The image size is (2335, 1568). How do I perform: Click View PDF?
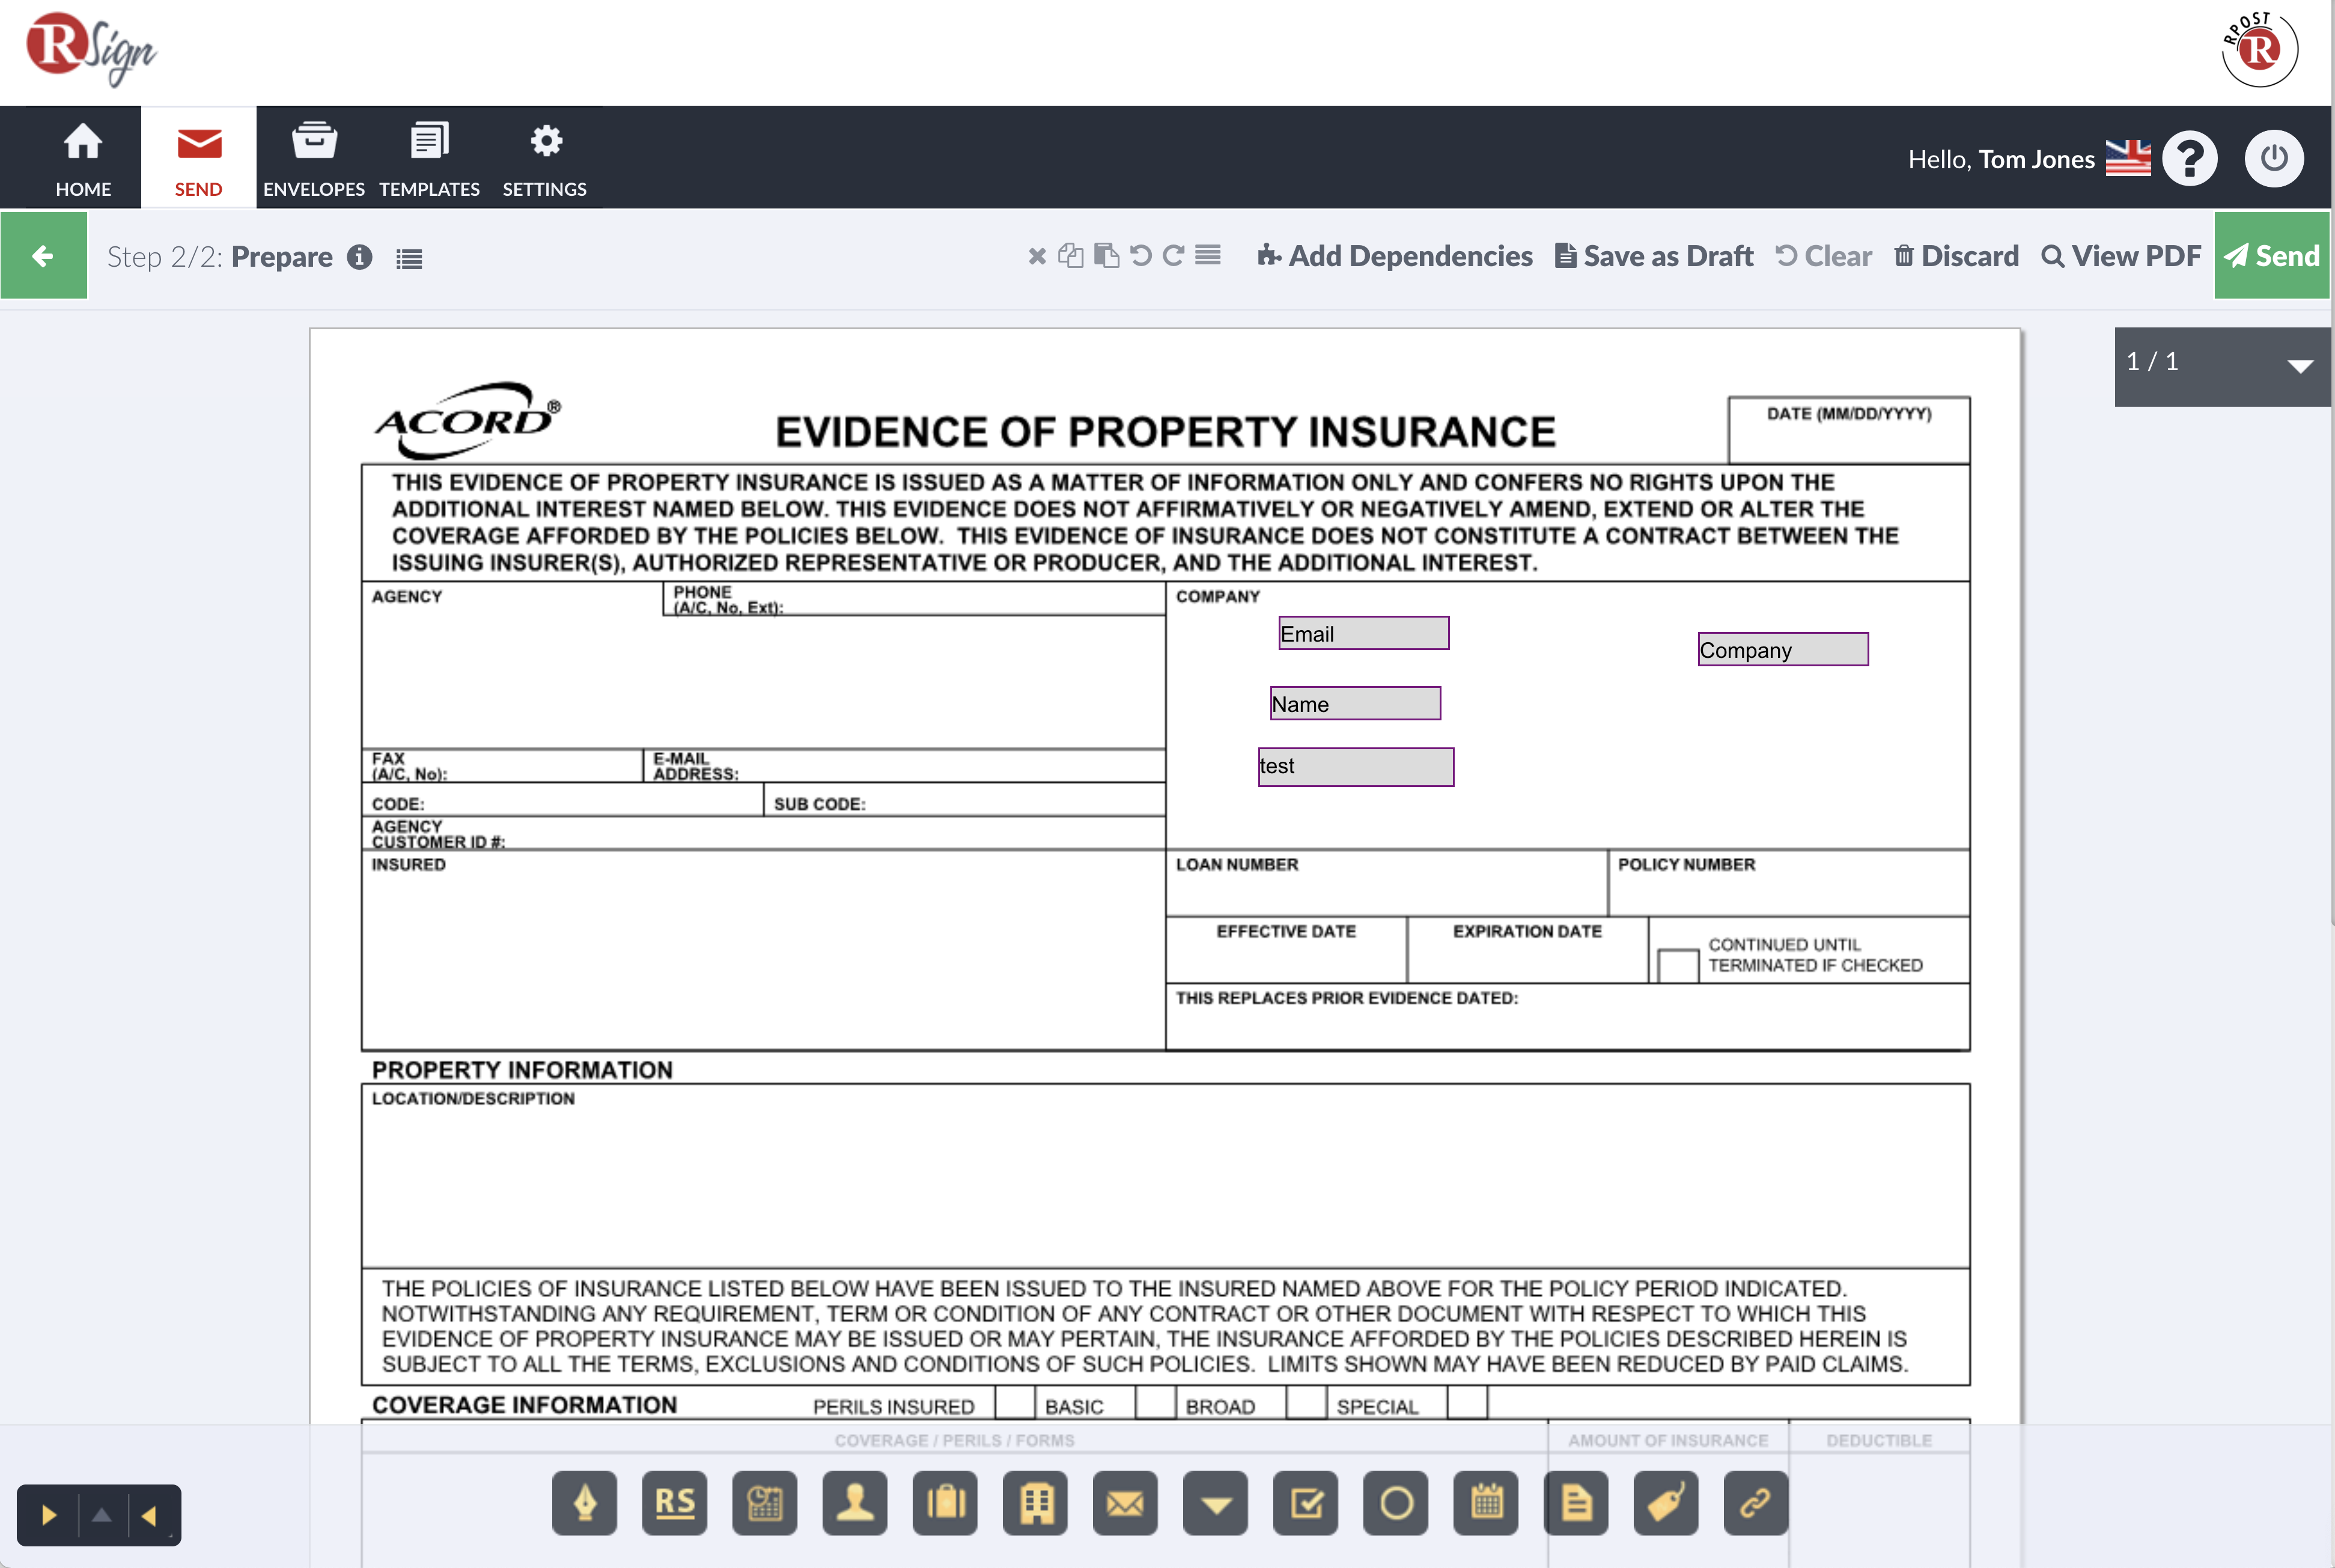[2121, 256]
